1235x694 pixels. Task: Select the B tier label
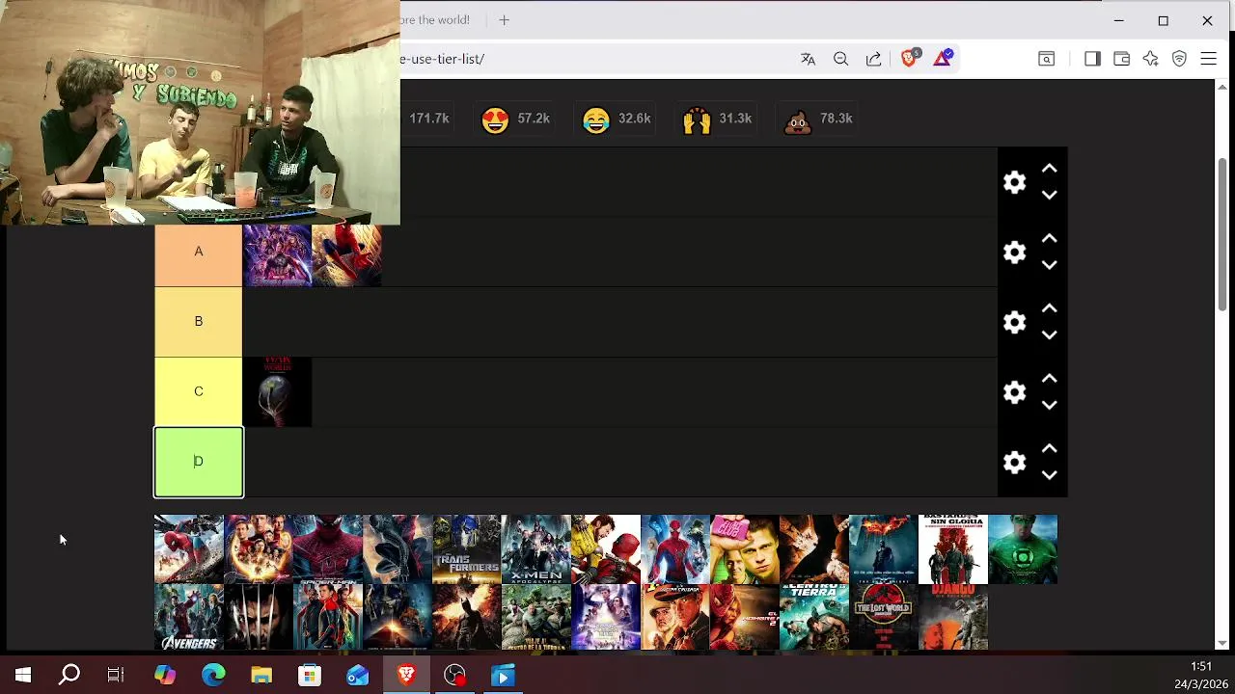click(199, 322)
